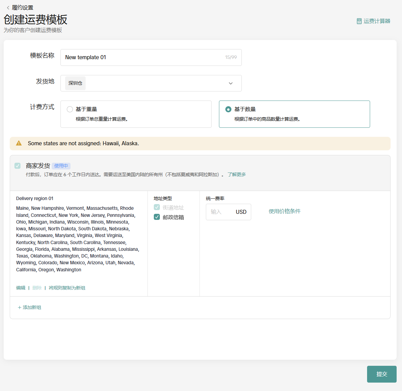This screenshot has width=402, height=391.
Task: Click the back arrow beside 履约设置
Action: click(x=8, y=8)
